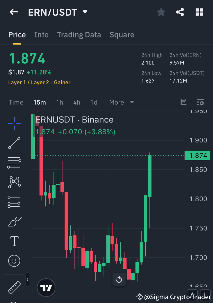The image size is (213, 303).
Task: Click the TradingView logo on the chart
Action: point(46,288)
